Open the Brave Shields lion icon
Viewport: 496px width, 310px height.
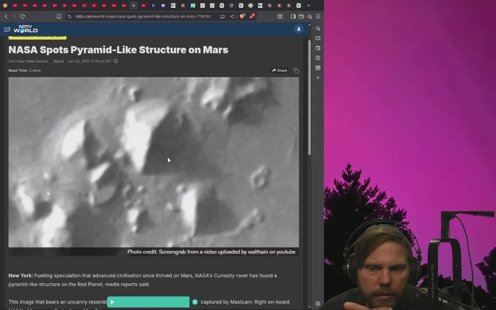pos(242,16)
